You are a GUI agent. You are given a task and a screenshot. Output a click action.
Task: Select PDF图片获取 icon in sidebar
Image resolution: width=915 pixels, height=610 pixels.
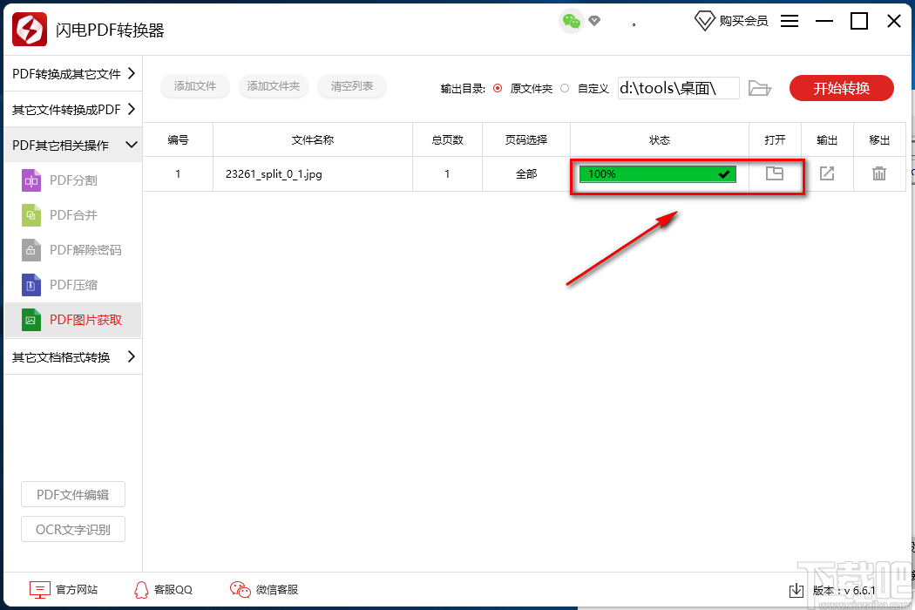click(30, 320)
